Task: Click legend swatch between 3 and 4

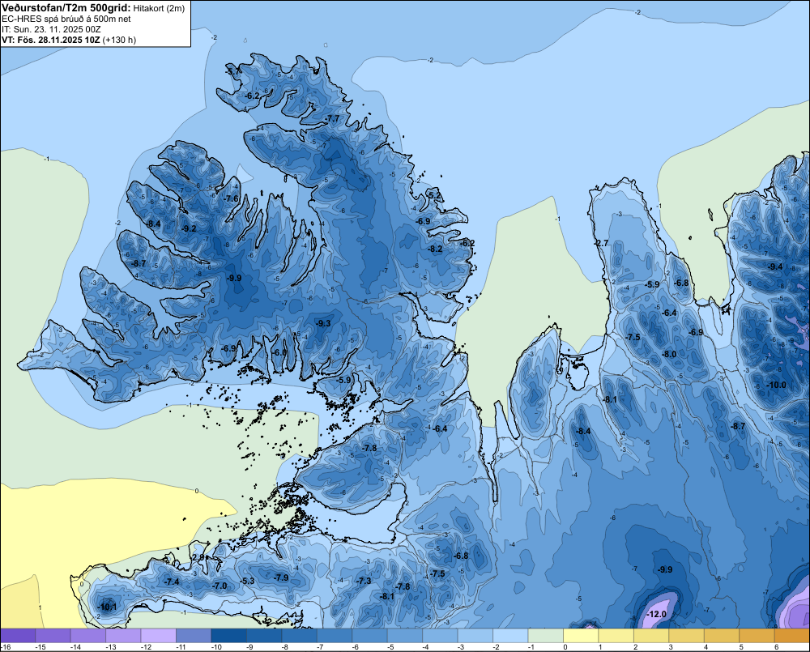Action: [x=687, y=636]
